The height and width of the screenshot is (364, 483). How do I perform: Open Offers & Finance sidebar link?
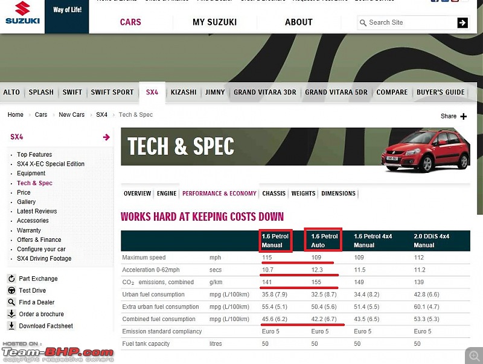pos(39,239)
